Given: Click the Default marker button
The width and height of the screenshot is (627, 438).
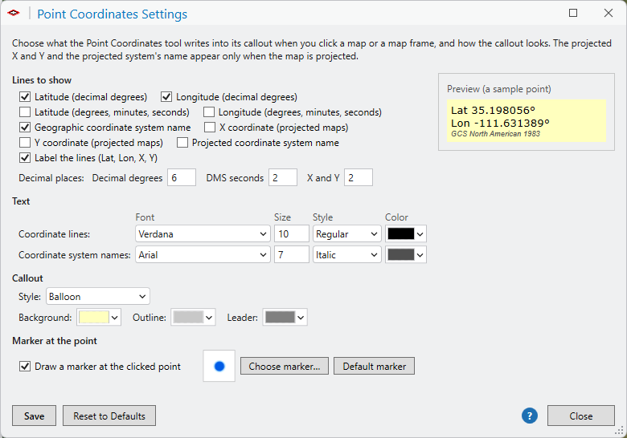Looking at the screenshot, I should pyautogui.click(x=375, y=366).
